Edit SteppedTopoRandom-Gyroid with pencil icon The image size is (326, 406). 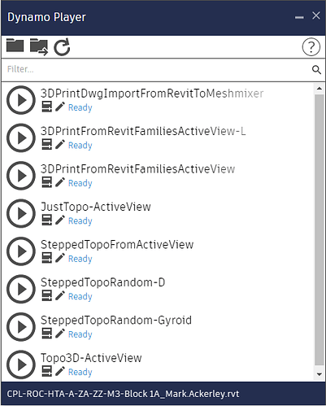(x=60, y=334)
